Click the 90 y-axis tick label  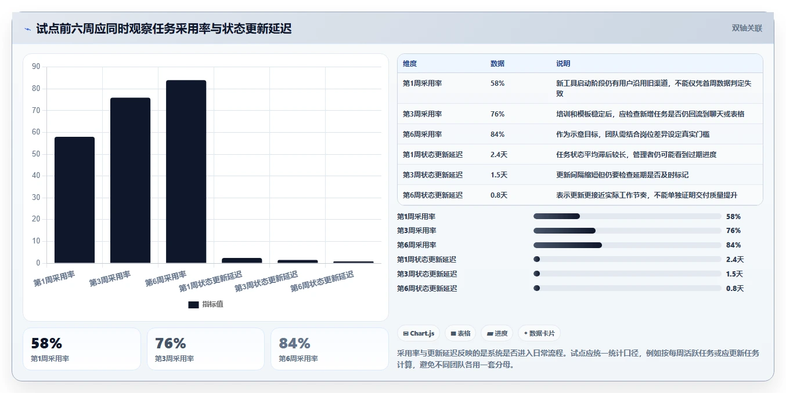(36, 67)
